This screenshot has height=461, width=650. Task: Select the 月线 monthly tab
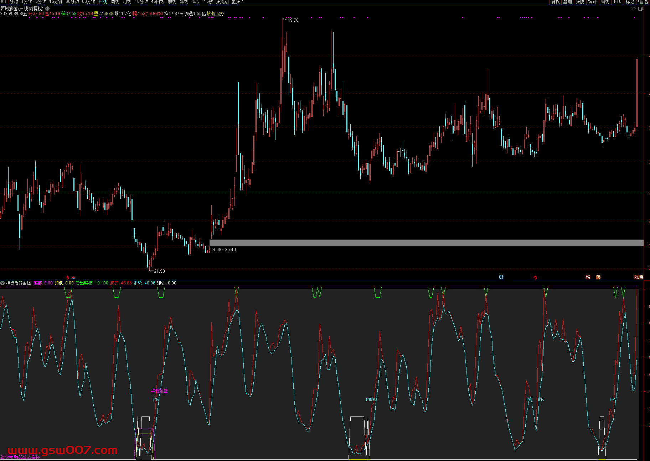(x=127, y=2)
